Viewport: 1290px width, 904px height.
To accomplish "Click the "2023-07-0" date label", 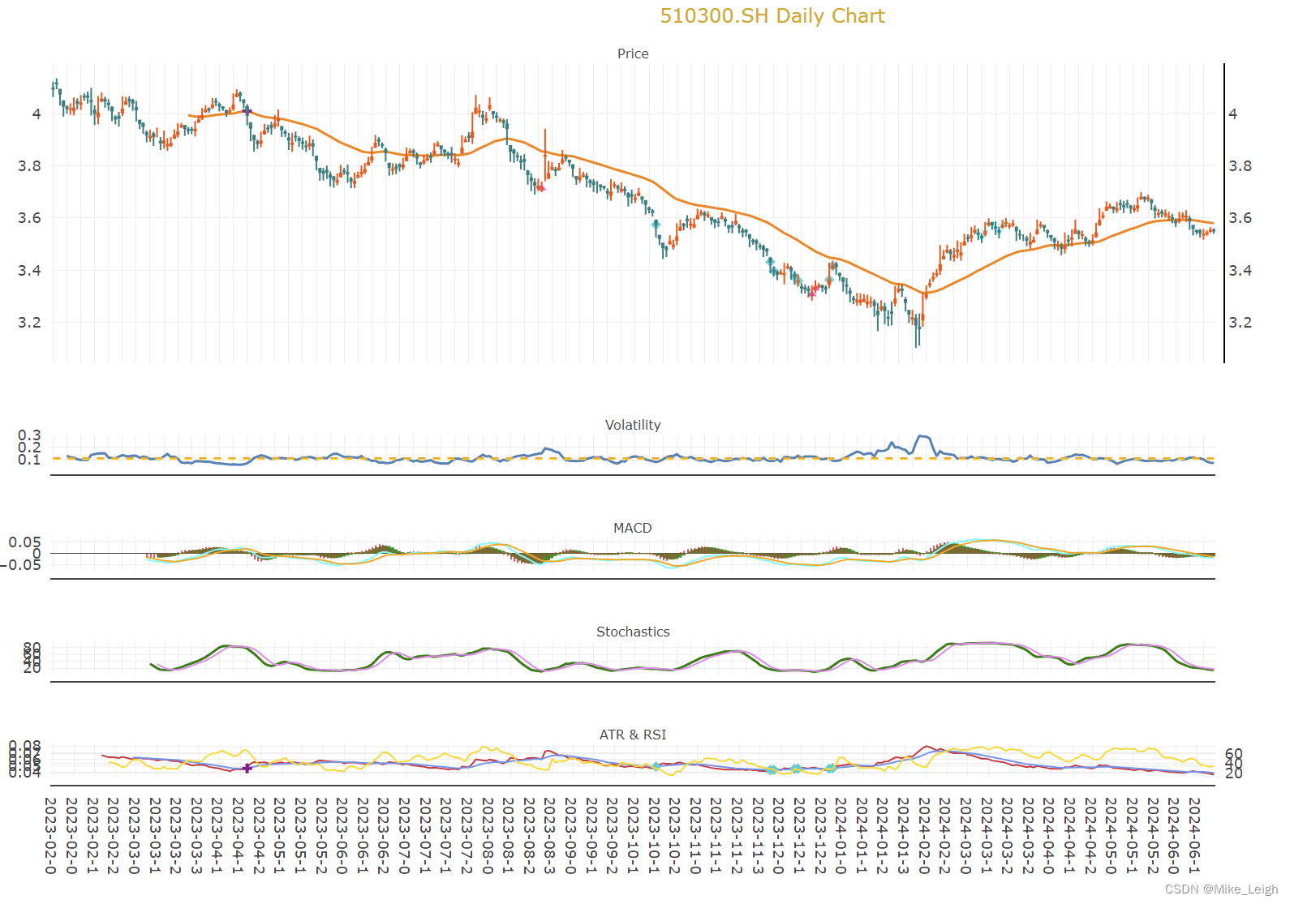I will pos(403,836).
